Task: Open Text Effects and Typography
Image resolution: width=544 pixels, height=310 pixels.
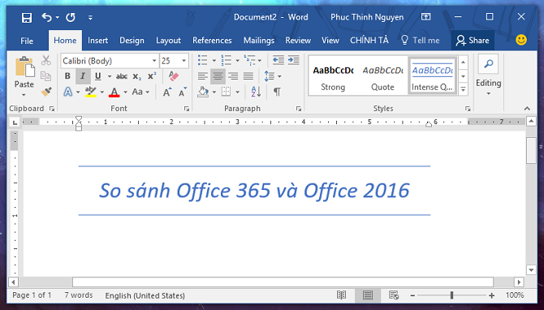Action: pyautogui.click(x=68, y=92)
